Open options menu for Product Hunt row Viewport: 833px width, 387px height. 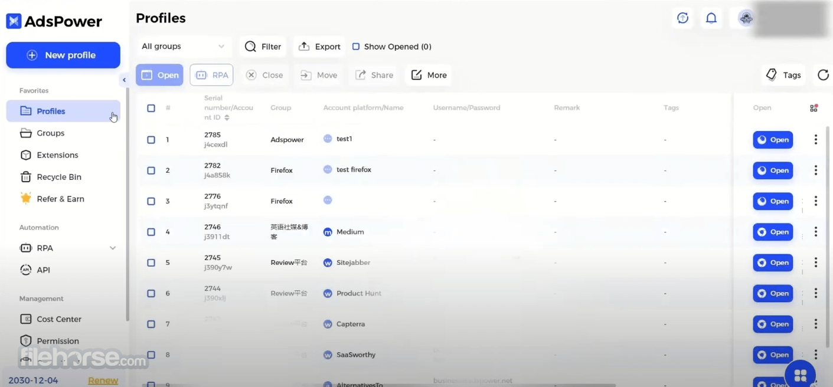click(816, 293)
